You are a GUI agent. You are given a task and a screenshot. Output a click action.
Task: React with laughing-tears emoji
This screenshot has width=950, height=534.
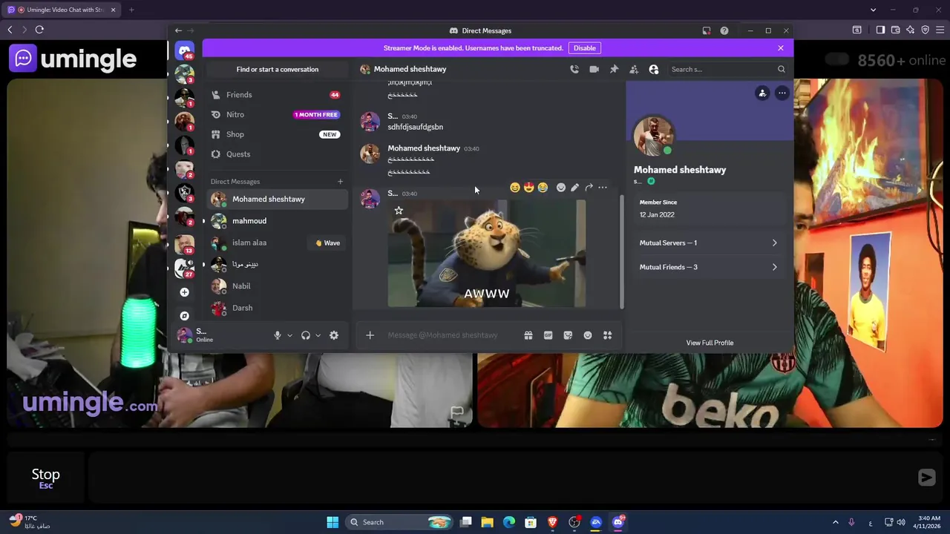tap(543, 188)
